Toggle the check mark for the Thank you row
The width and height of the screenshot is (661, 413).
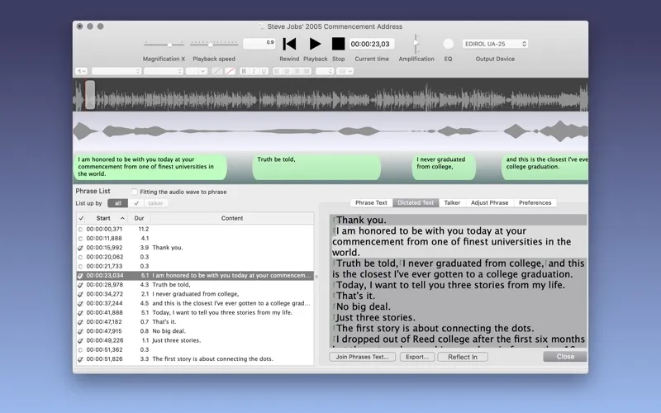coord(80,248)
